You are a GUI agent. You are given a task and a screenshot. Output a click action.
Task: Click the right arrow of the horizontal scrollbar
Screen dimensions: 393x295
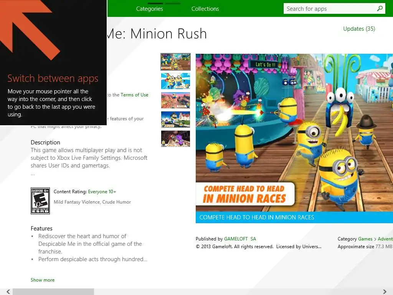[x=385, y=292]
